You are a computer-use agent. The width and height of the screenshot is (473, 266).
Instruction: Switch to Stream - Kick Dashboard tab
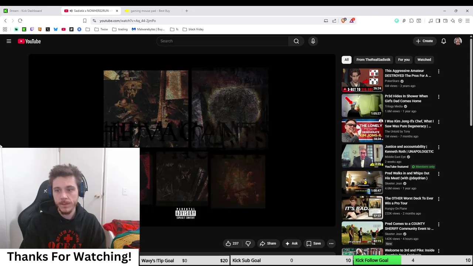pyautogui.click(x=30, y=11)
